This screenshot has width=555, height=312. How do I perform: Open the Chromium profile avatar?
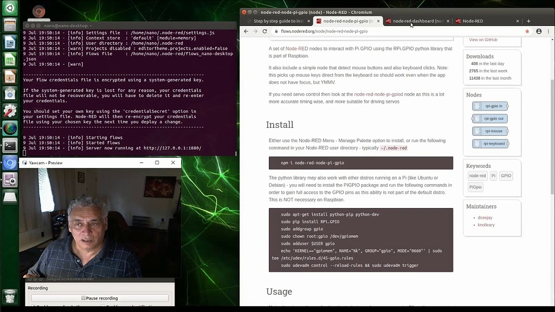point(539,31)
